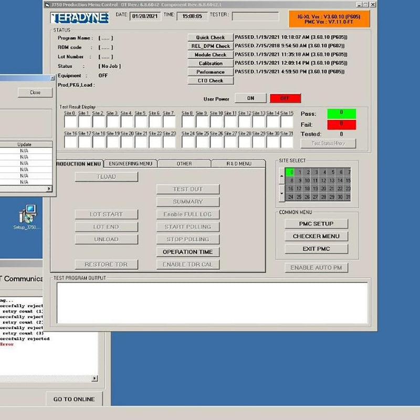This screenshot has width=420, height=420.
Task: Click ENABLE TDR CAL
Action: (x=188, y=265)
